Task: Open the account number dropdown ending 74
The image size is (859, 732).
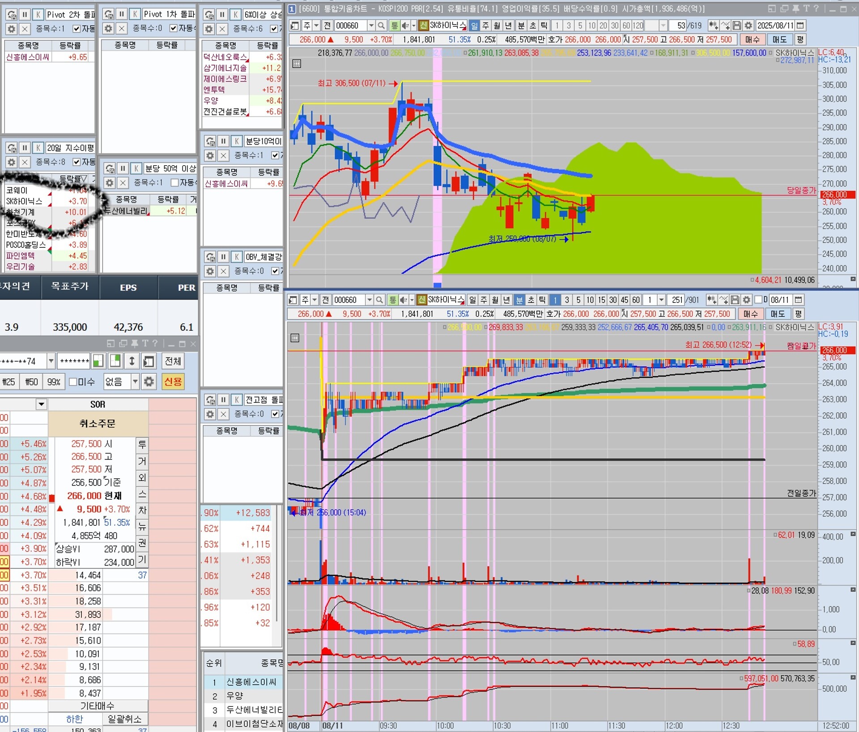Action: pyautogui.click(x=51, y=361)
